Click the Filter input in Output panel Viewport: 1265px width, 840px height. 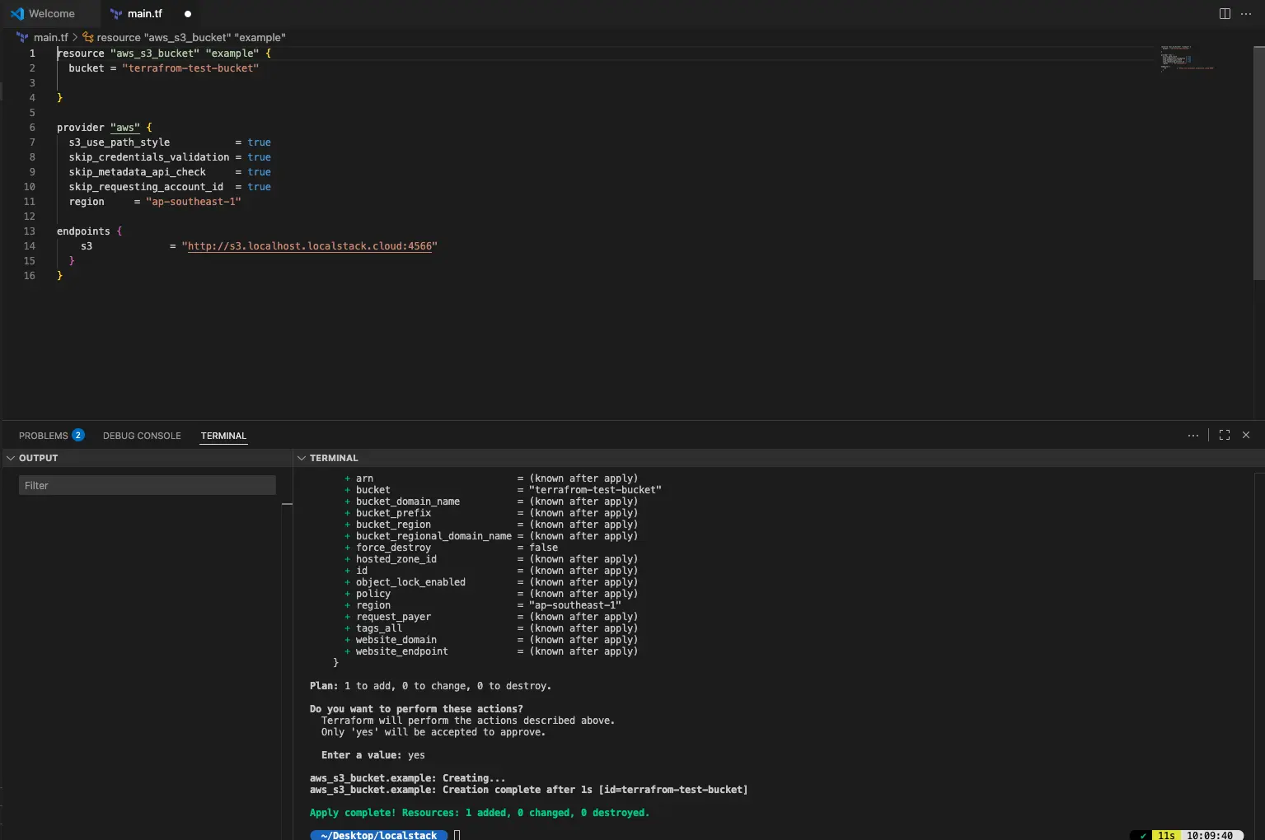coord(147,486)
